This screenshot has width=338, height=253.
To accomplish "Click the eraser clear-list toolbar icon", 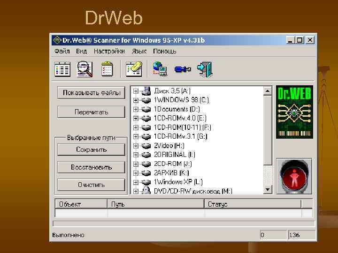I will click(x=134, y=69).
